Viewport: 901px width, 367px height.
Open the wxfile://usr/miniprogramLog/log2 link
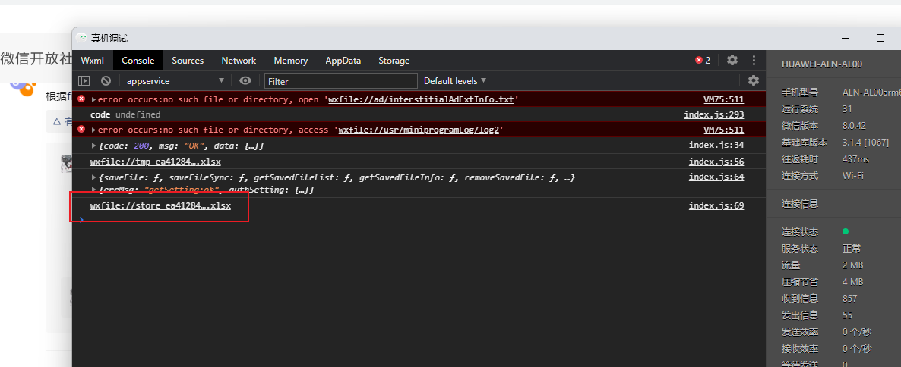[x=420, y=130]
